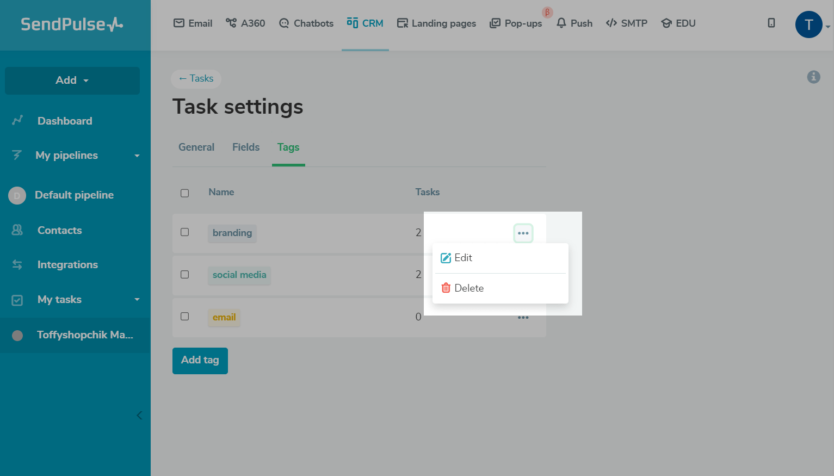The height and width of the screenshot is (476, 834).
Task: Click the Dashboard icon in sidebar
Action: [x=17, y=121]
